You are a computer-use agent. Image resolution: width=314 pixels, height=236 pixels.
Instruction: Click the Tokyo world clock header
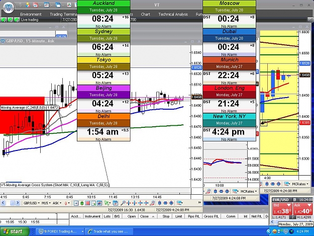[103, 60]
